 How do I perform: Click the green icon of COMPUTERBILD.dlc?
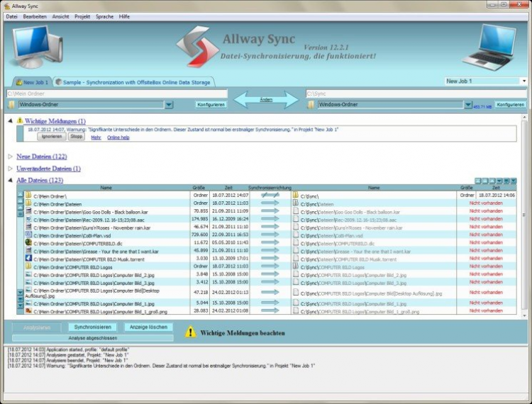click(x=28, y=242)
